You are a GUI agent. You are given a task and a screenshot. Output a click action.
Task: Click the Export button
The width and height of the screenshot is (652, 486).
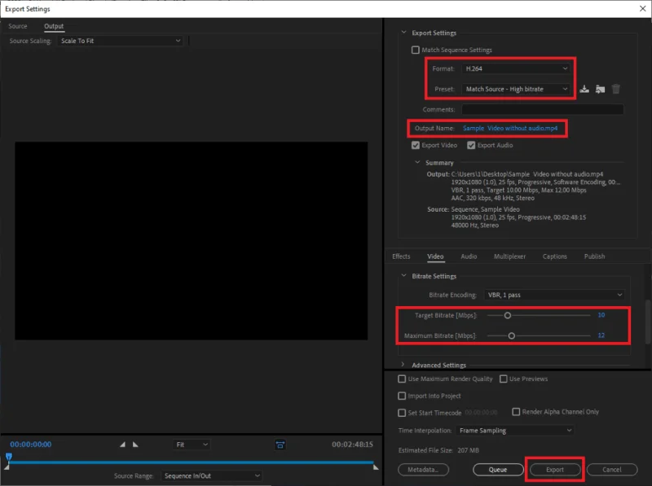click(x=555, y=470)
